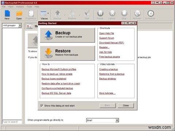Expand the Views dropdown arrow
Image resolution: width=175 pixels, height=131 pixels.
[x=48, y=13]
